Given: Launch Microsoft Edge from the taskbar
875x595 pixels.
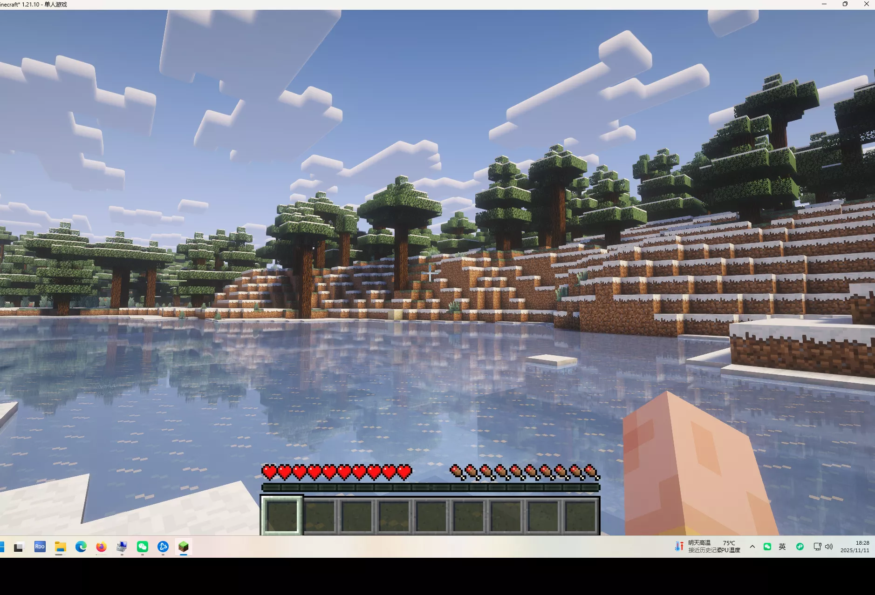Looking at the screenshot, I should tap(81, 547).
